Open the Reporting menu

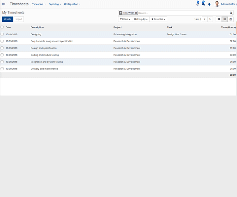tap(55, 4)
